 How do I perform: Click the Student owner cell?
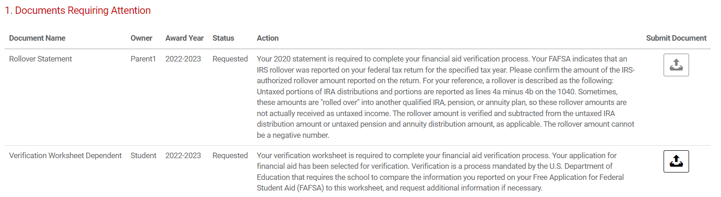(x=143, y=155)
